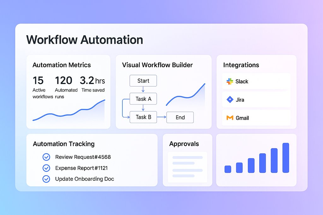
Task: Click the Jira diamond icon
Action: pyautogui.click(x=230, y=100)
